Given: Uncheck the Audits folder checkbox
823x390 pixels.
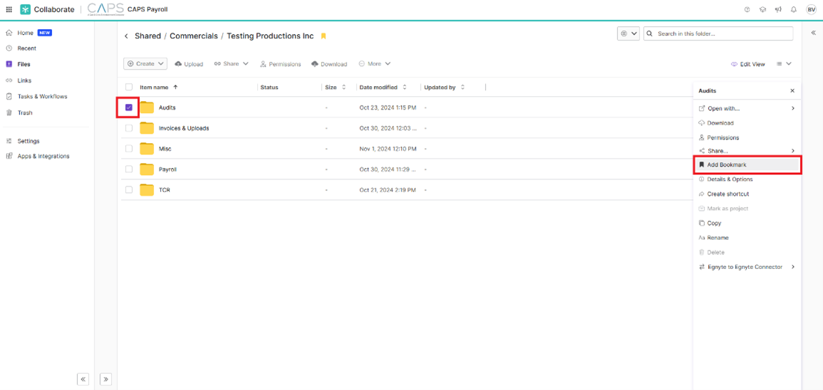Looking at the screenshot, I should coord(129,107).
